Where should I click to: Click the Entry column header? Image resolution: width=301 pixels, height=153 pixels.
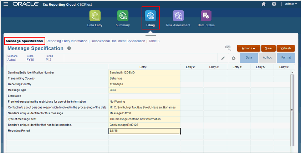tap(144, 67)
